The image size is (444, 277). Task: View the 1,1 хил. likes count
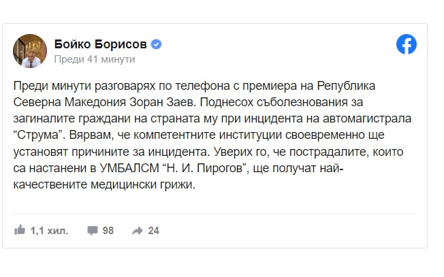(x=49, y=231)
